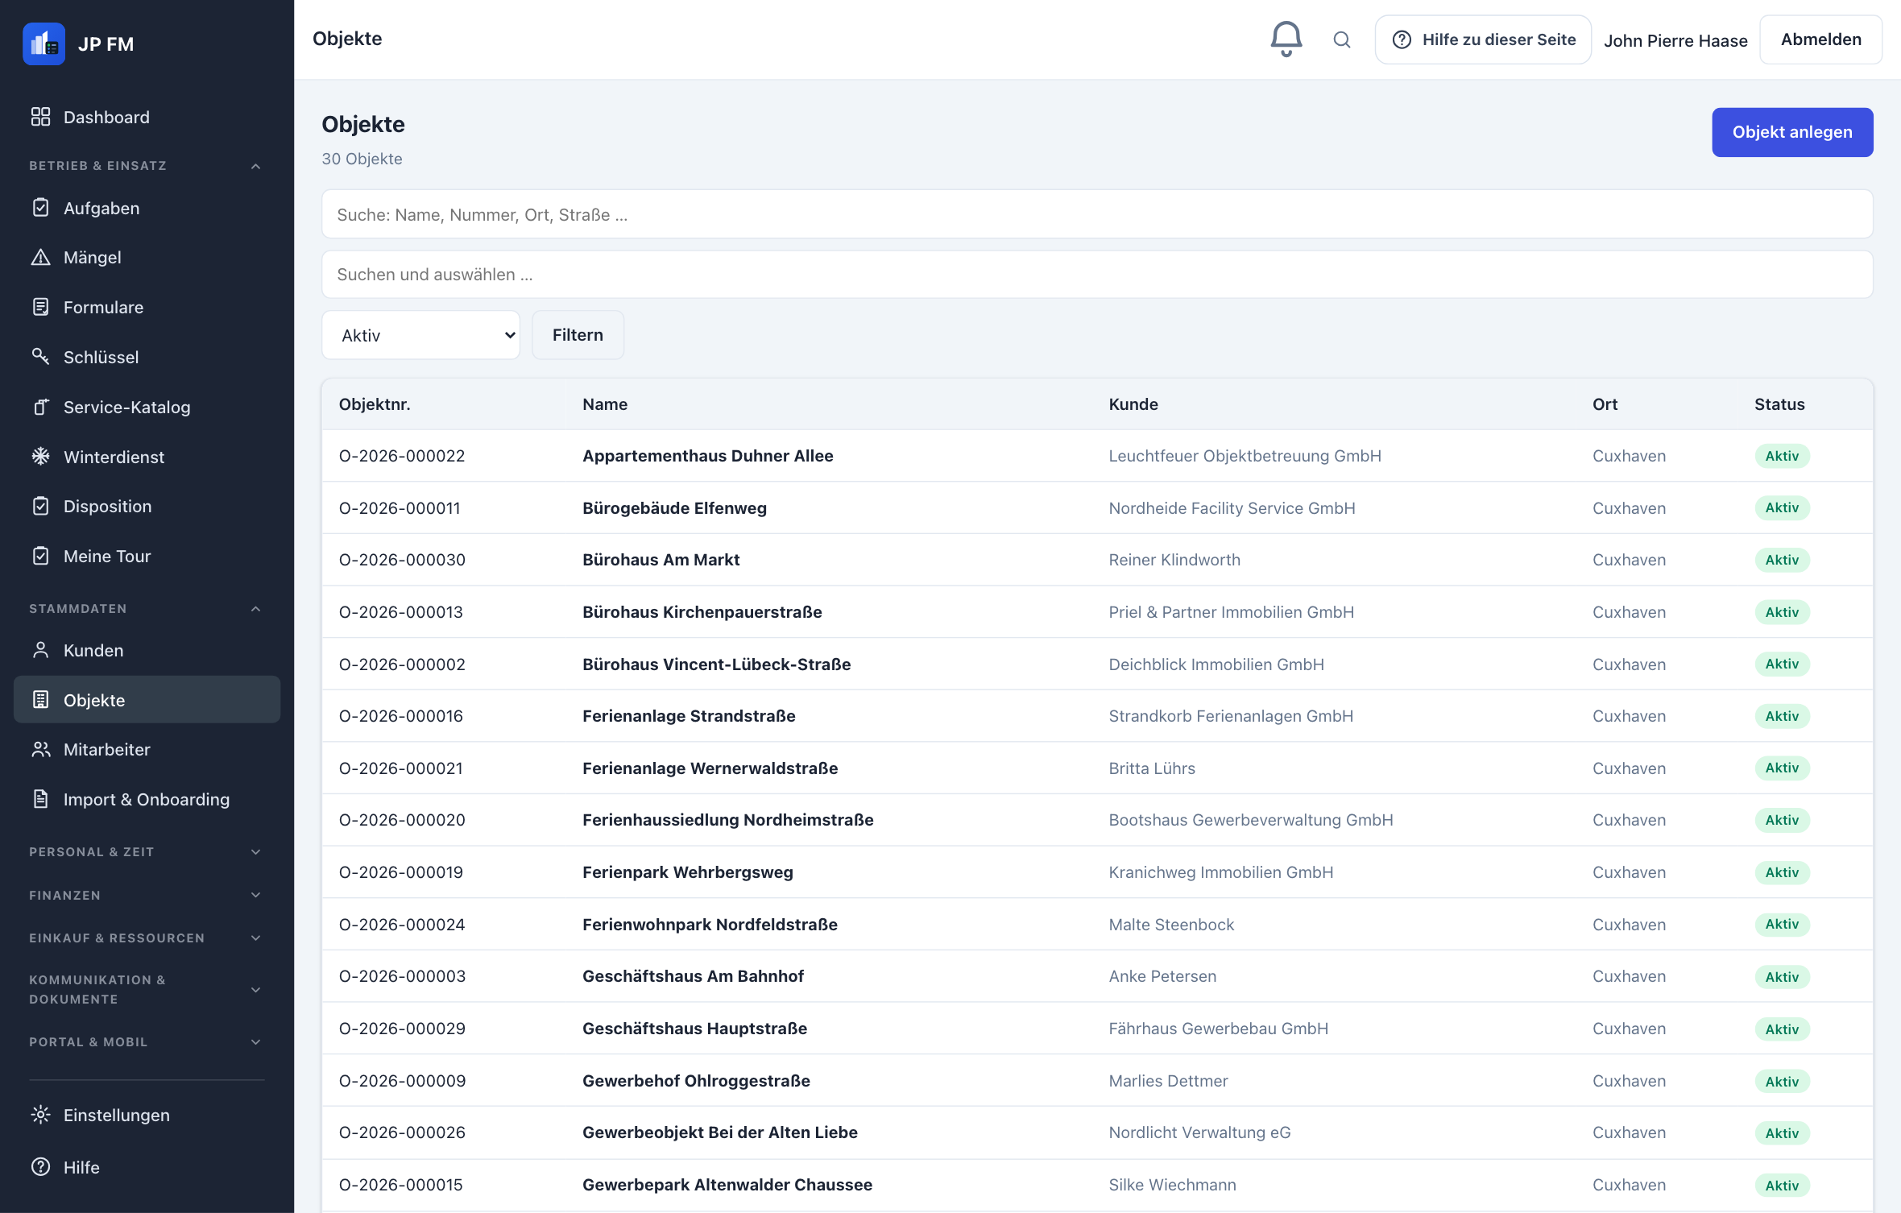The height and width of the screenshot is (1213, 1901).
Task: Open Ferienanlage Strandstraße entry
Action: (x=689, y=716)
